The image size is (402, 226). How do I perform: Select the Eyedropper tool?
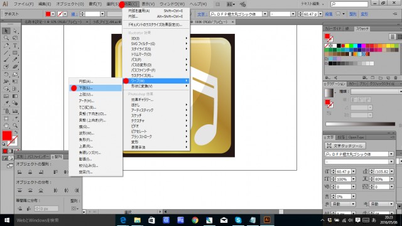tap(6, 103)
